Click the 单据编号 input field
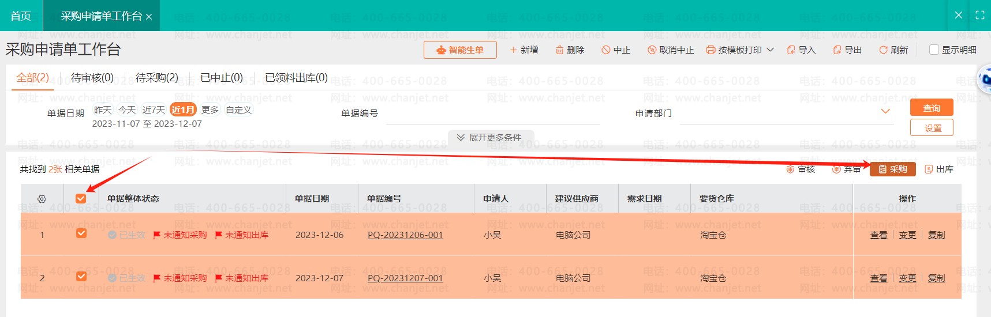This screenshot has height=317, width=991. (492, 114)
